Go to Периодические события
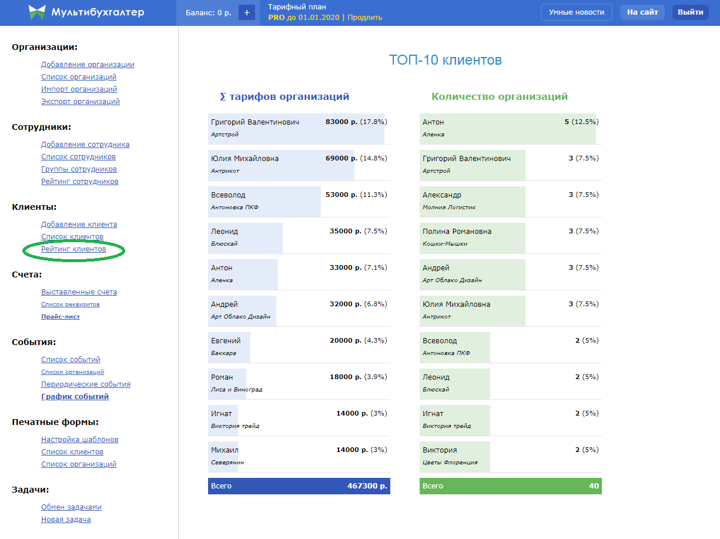The width and height of the screenshot is (720, 539). tap(86, 384)
